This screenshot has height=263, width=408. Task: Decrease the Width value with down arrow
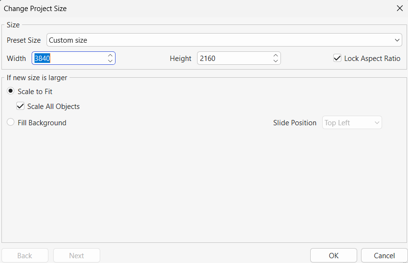[x=110, y=61]
